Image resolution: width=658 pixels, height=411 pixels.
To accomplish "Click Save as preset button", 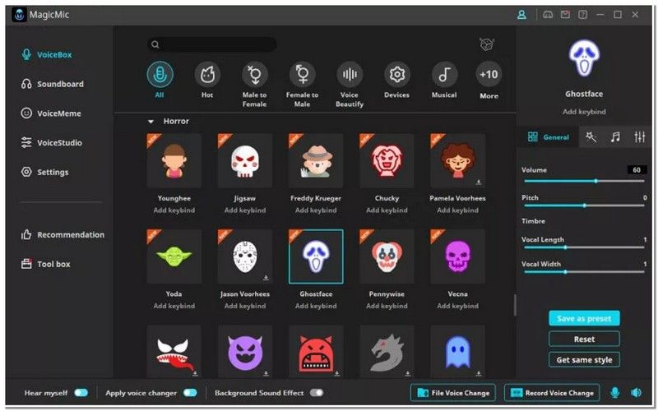I will (584, 318).
